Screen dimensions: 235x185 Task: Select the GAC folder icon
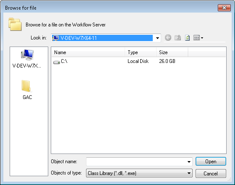[x=26, y=86]
